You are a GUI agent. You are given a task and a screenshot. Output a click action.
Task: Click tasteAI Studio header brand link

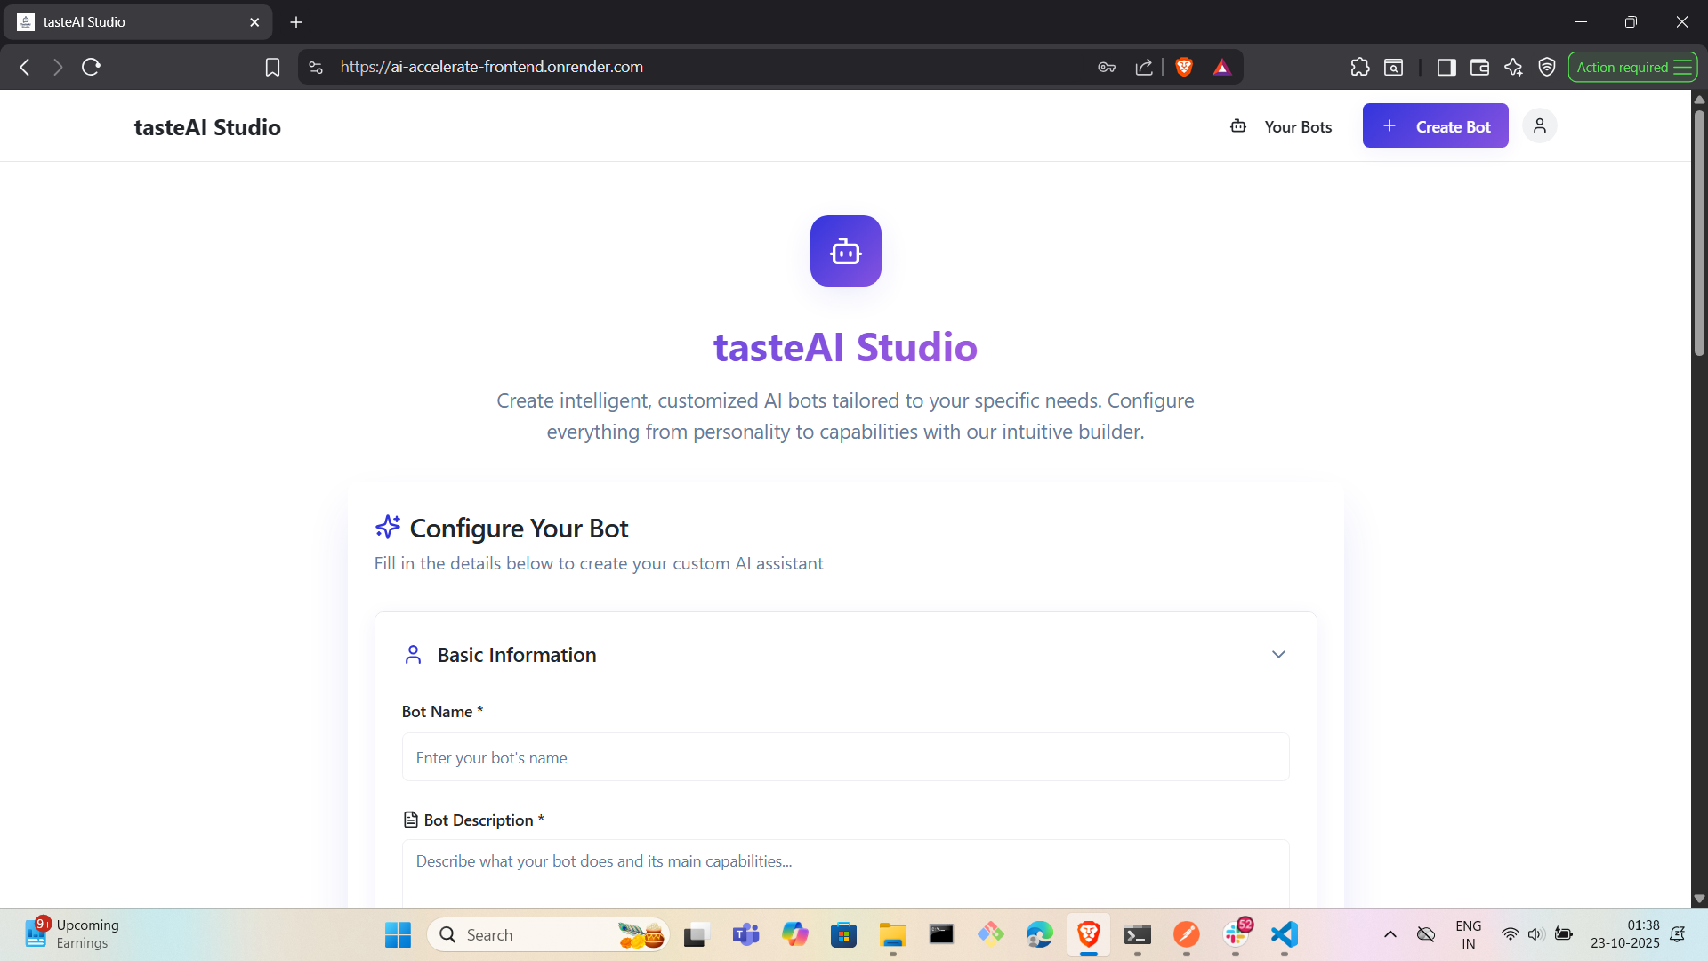coord(207,127)
